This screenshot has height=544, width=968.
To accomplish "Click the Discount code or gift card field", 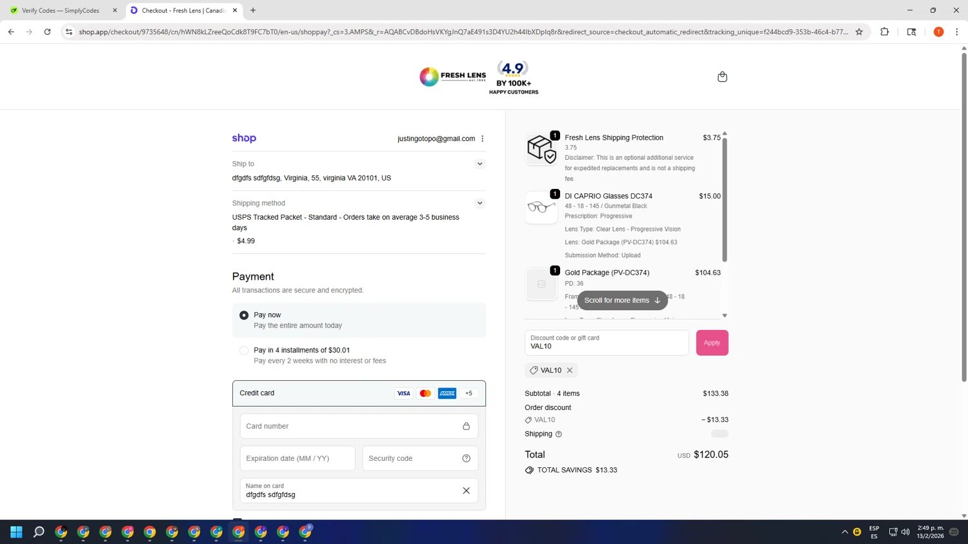I will pyautogui.click(x=607, y=343).
